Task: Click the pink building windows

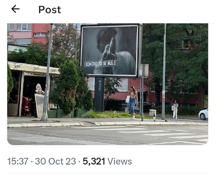Action: pyautogui.click(x=25, y=27)
